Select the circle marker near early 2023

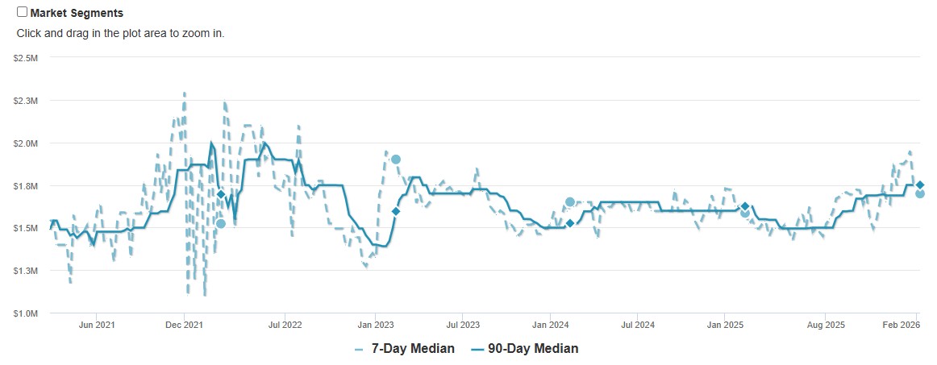[x=396, y=160]
